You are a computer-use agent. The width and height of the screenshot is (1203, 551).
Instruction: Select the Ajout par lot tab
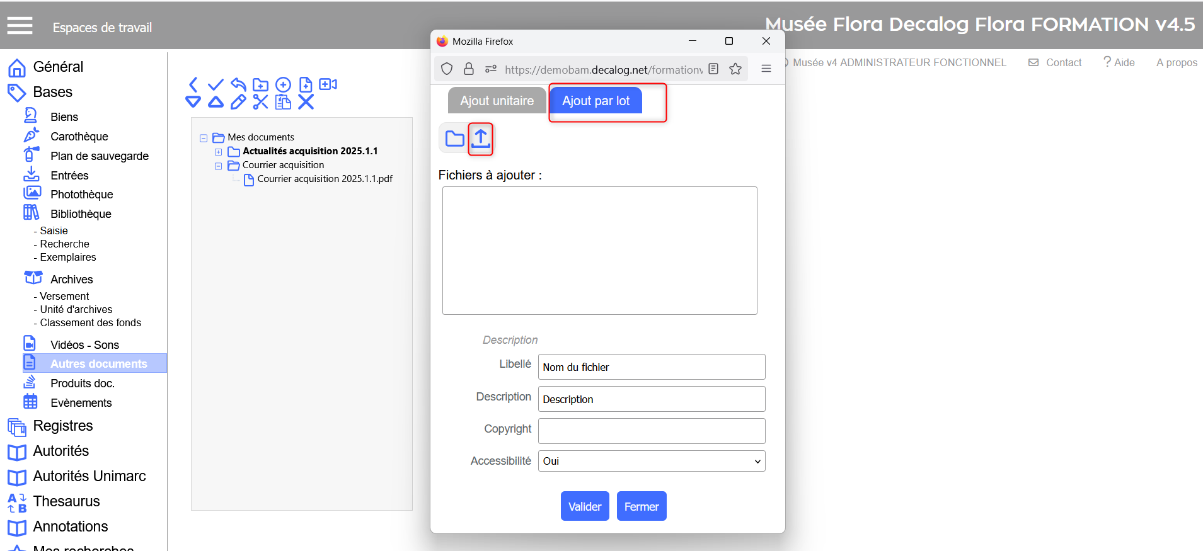596,101
